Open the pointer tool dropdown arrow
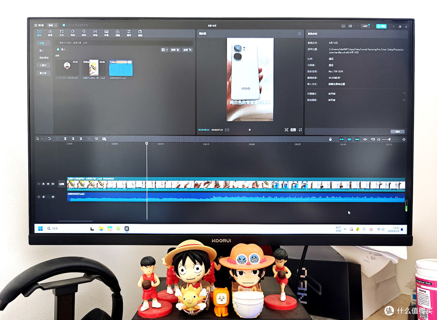This screenshot has height=320, width=437. 42,139
